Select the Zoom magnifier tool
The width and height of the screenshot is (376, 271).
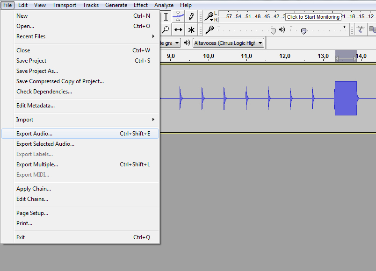click(166, 30)
